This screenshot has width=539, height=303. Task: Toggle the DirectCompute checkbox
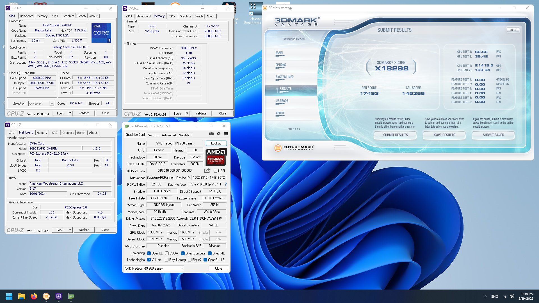click(x=183, y=253)
